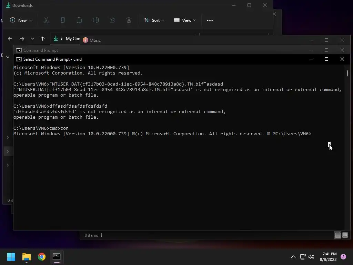Maximize the Downloads window
Viewport: 353px width, 265px height.
tap(249, 5)
